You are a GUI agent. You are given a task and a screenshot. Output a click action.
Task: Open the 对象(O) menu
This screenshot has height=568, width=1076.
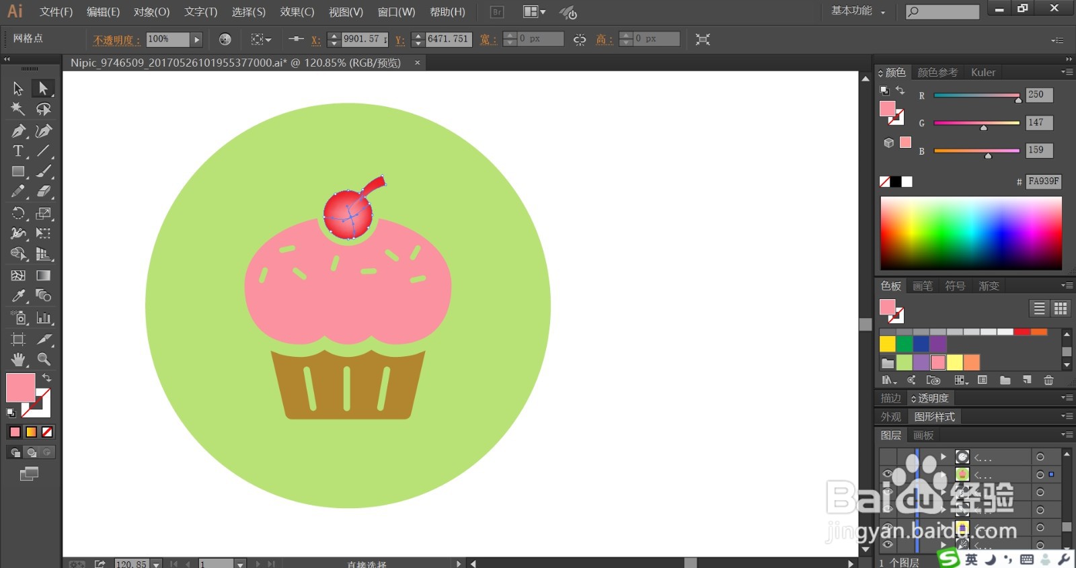tap(151, 12)
